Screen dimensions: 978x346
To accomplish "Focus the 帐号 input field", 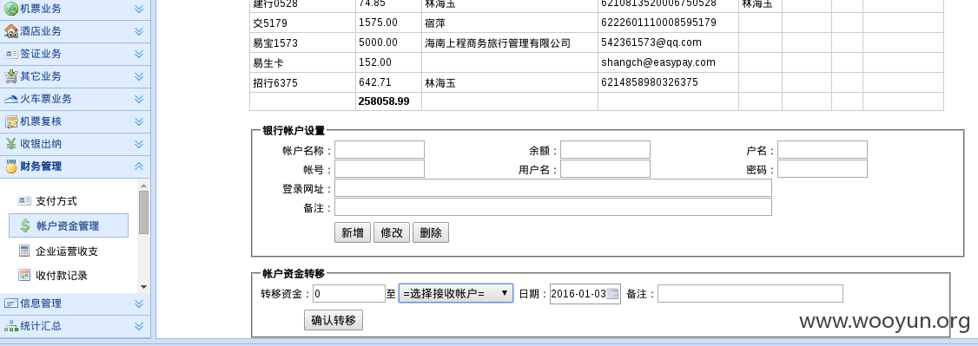I will (x=380, y=169).
